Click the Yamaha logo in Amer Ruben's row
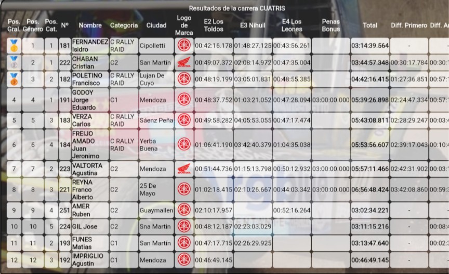 pos(184,210)
